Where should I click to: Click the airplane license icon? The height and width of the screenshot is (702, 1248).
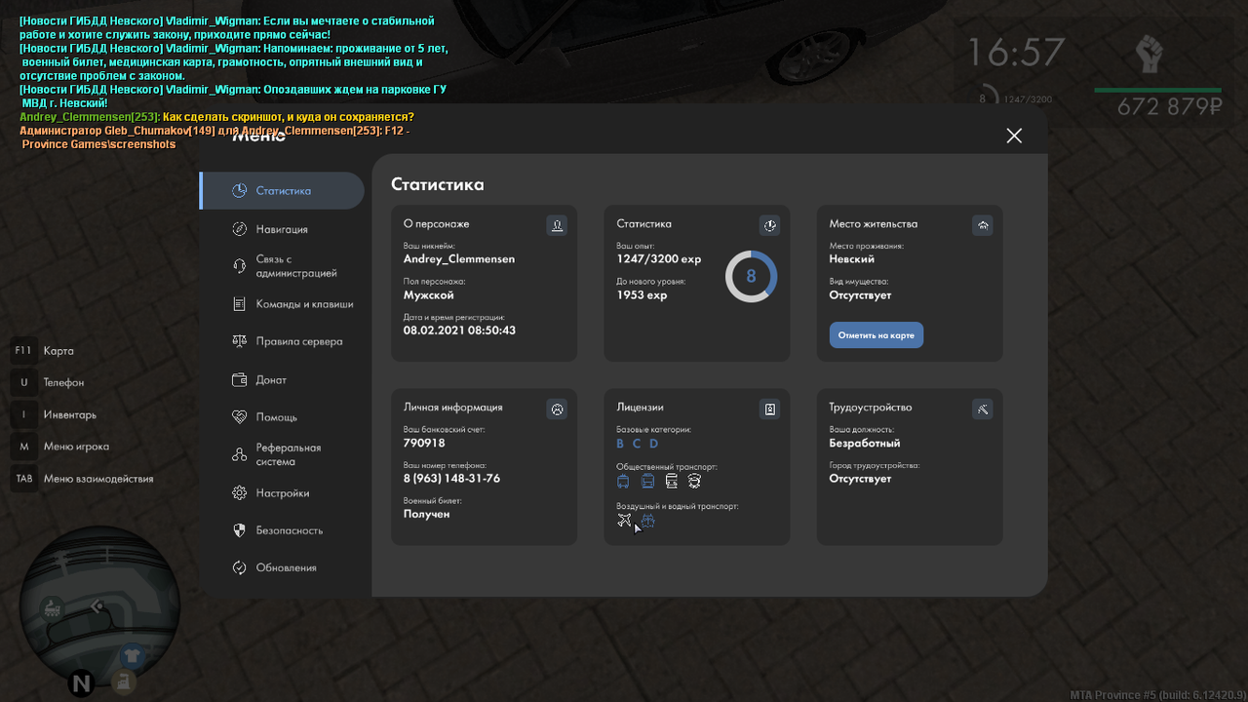[624, 521]
